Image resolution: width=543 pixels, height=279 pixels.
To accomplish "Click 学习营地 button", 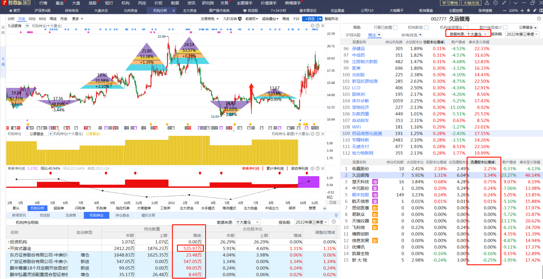I will click(x=450, y=3).
